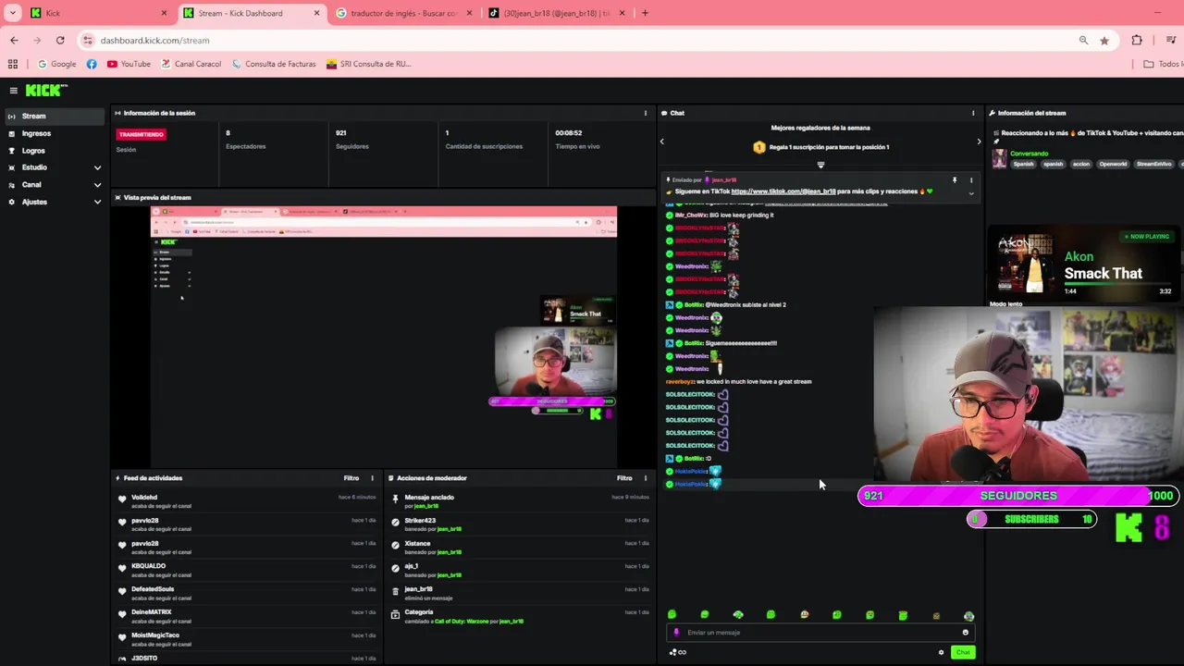Click the Smack That song progress bar
This screenshot has height=666, width=1184.
click(1117, 285)
